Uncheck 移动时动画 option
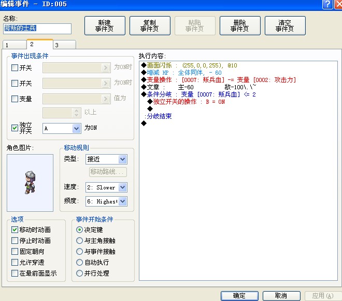 coord(15,229)
